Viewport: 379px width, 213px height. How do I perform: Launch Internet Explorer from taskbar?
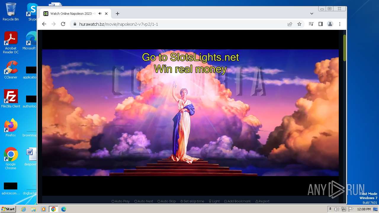[x=24, y=209]
